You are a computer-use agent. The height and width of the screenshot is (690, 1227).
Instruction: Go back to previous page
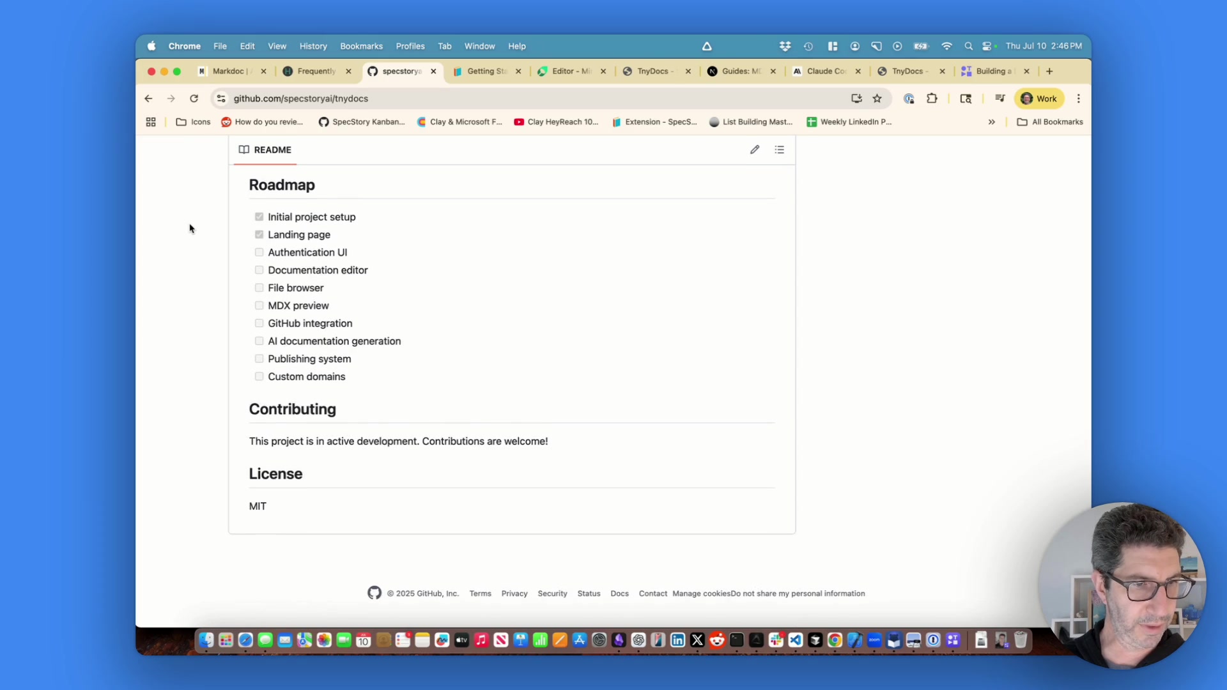point(148,98)
